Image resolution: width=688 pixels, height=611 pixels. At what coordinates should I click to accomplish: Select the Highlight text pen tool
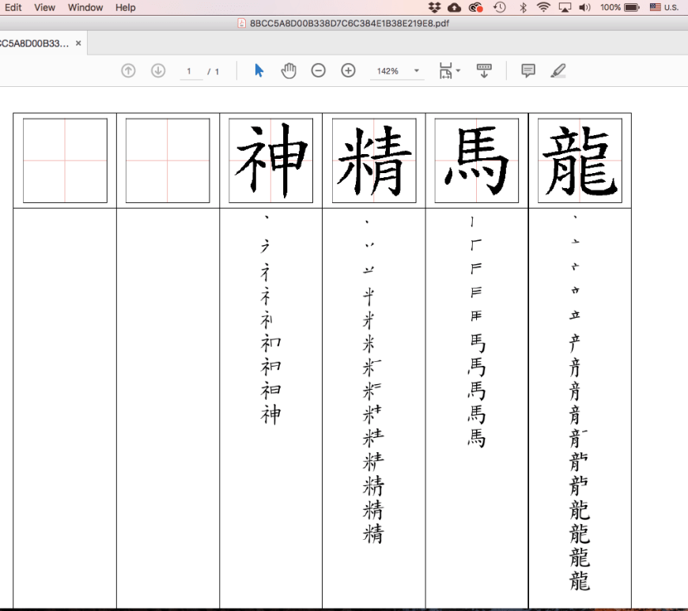click(x=558, y=71)
